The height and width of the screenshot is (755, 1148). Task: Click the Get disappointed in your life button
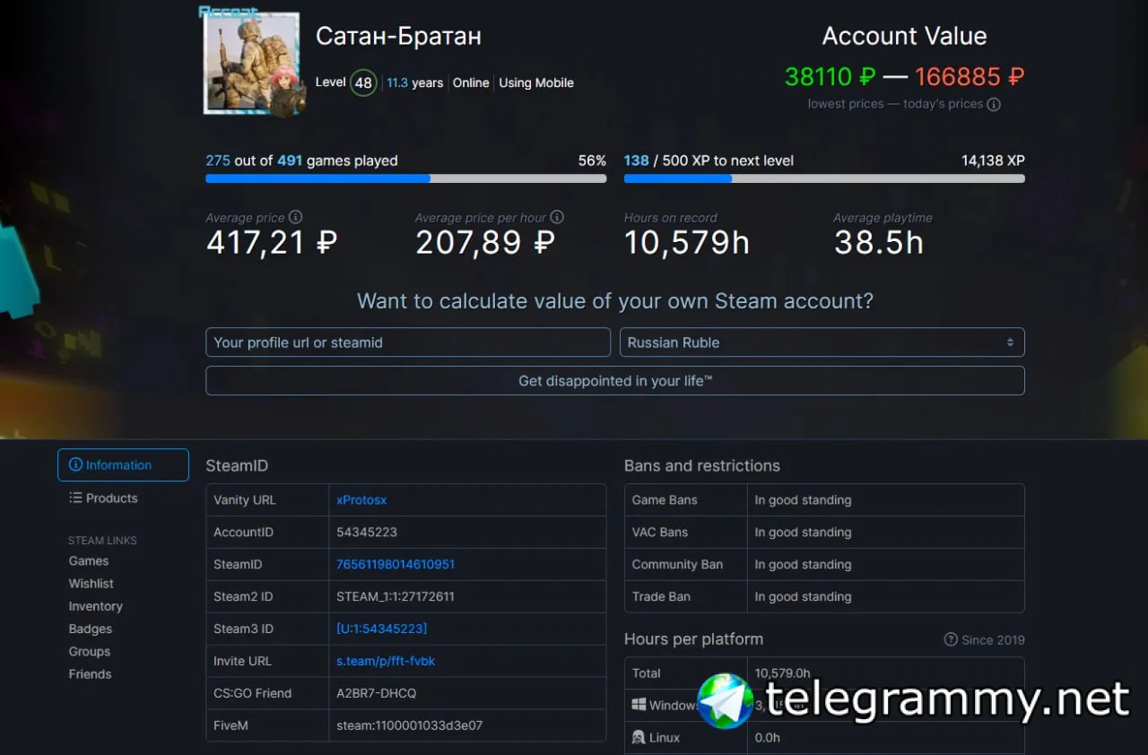pyautogui.click(x=615, y=381)
